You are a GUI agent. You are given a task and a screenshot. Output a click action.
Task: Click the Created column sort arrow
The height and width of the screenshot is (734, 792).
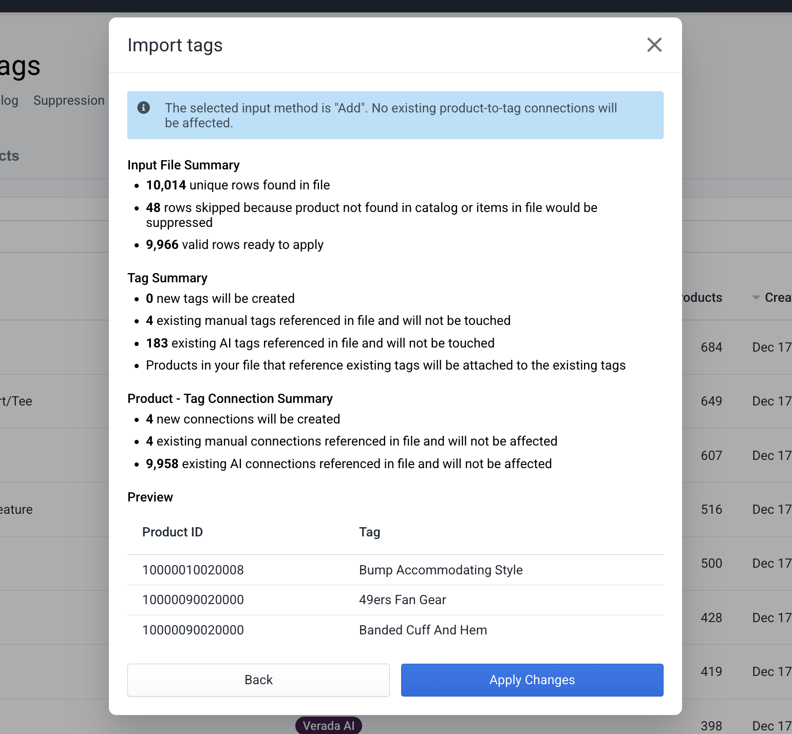coord(756,298)
